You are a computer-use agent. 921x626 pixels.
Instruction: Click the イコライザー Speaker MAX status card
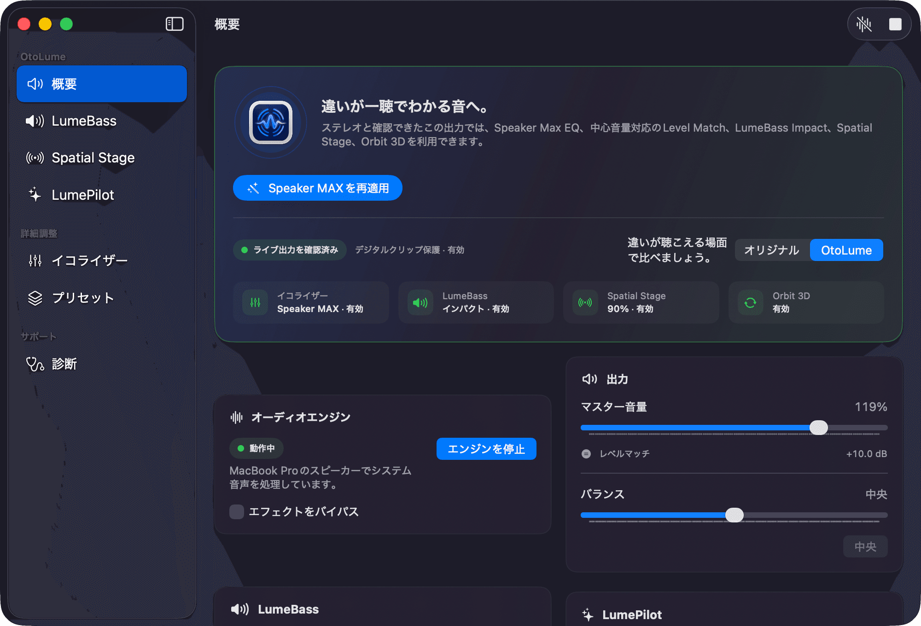[x=311, y=302]
